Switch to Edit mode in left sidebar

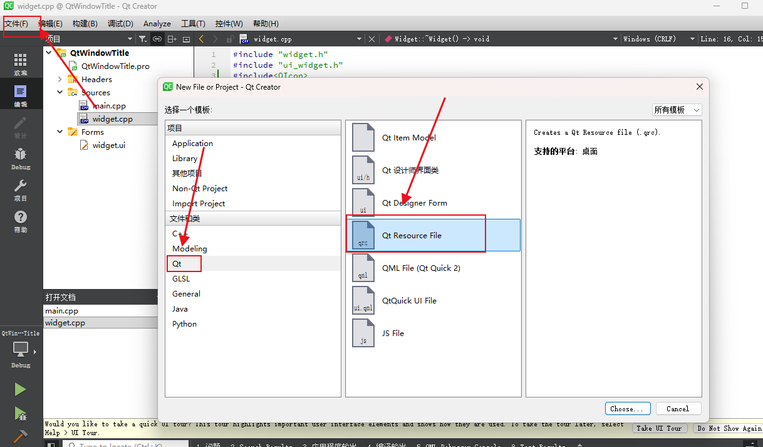pos(21,96)
